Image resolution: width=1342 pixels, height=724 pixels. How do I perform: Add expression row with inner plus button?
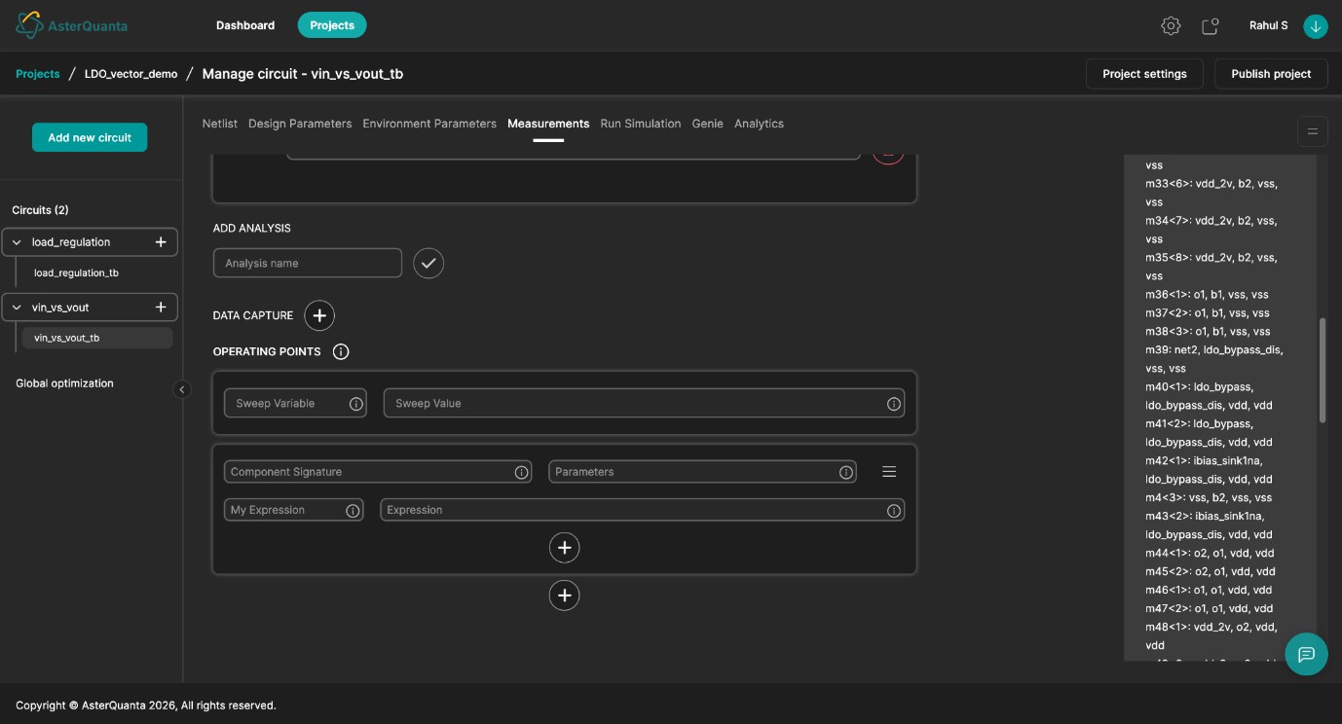click(565, 548)
